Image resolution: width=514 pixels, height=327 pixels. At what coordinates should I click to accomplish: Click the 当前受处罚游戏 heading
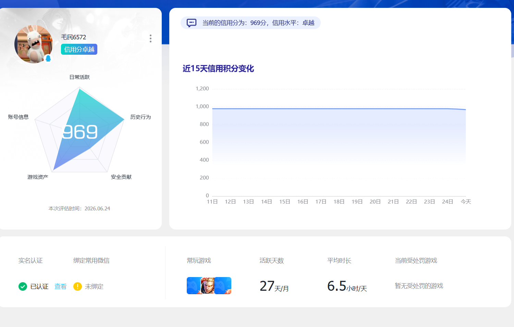pyautogui.click(x=416, y=260)
